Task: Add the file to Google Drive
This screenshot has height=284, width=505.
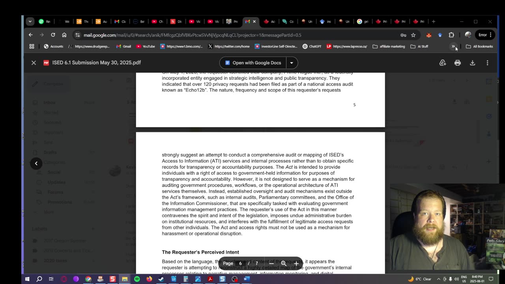Action: coord(443,63)
